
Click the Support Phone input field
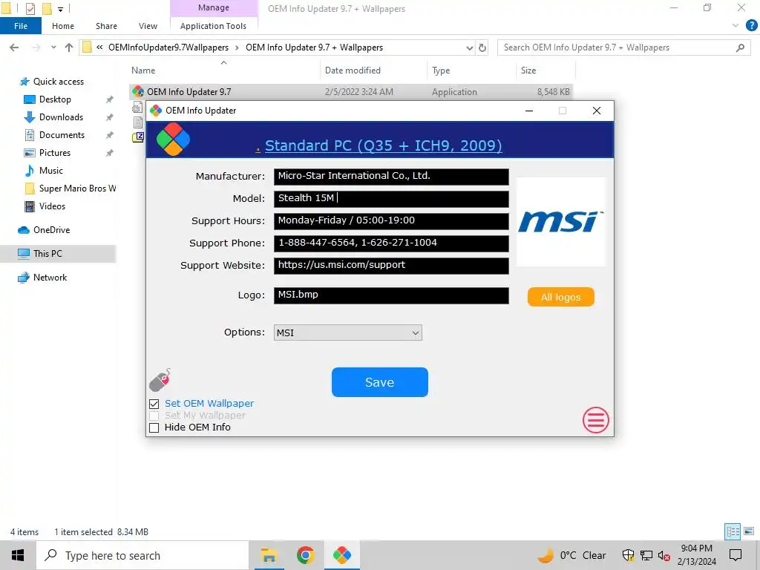(x=391, y=243)
